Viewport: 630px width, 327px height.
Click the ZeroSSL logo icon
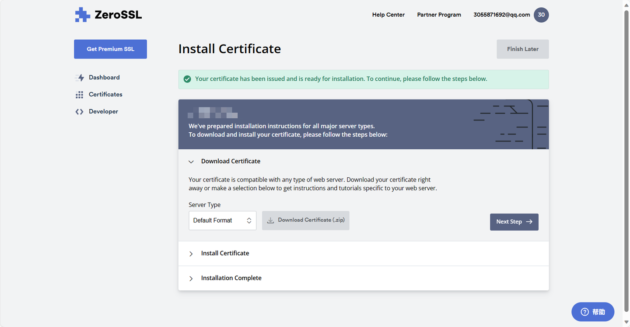(x=82, y=15)
